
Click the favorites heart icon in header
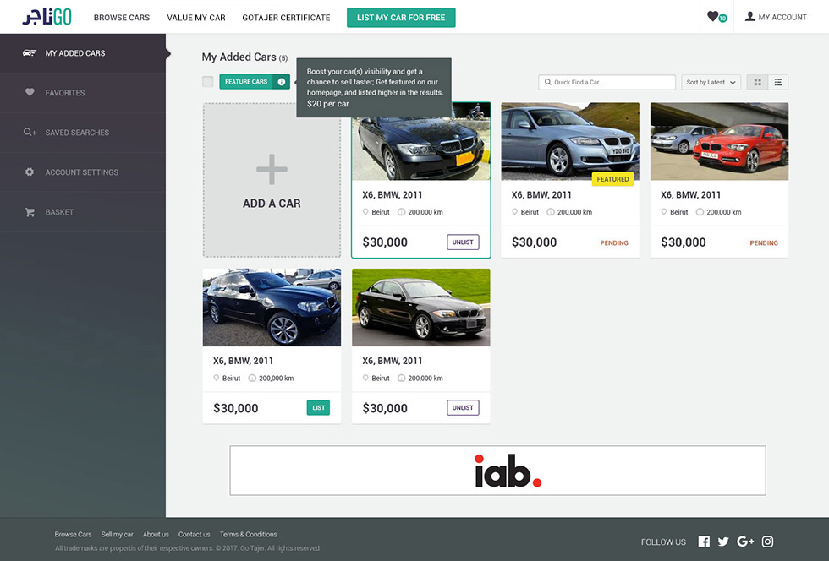(x=712, y=16)
